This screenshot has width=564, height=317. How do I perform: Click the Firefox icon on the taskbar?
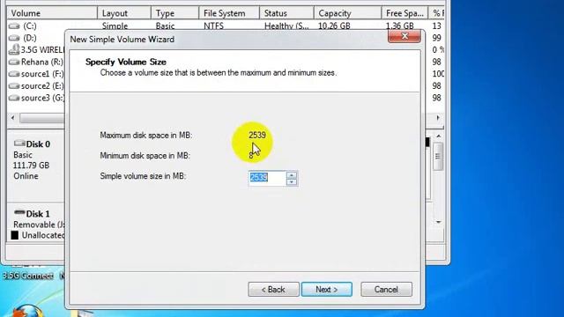click(x=28, y=311)
